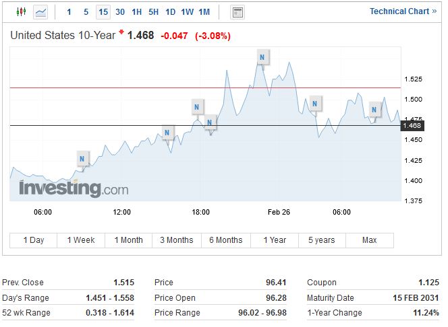Switch to the 1 Week range tab
The width and height of the screenshot is (448, 327).
[80, 240]
